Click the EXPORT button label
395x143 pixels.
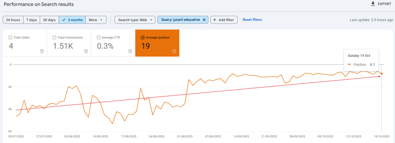coord(385,4)
